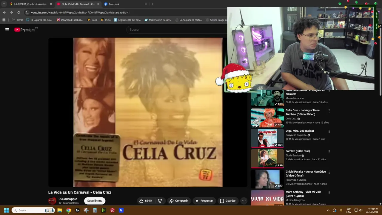
Task: Click the Windows taskbar Buscar search box
Action: [x=33, y=210]
